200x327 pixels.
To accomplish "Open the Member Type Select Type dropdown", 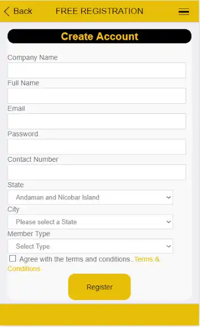I will [90, 246].
